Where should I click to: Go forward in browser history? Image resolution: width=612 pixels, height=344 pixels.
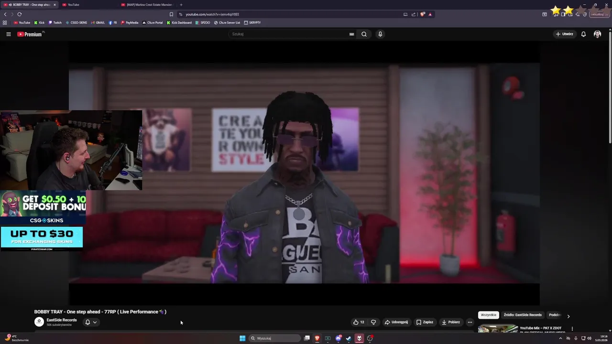point(12,14)
